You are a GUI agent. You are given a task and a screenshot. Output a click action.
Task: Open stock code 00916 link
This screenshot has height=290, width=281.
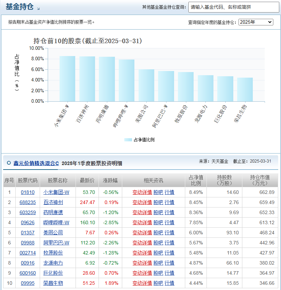(x=28, y=263)
